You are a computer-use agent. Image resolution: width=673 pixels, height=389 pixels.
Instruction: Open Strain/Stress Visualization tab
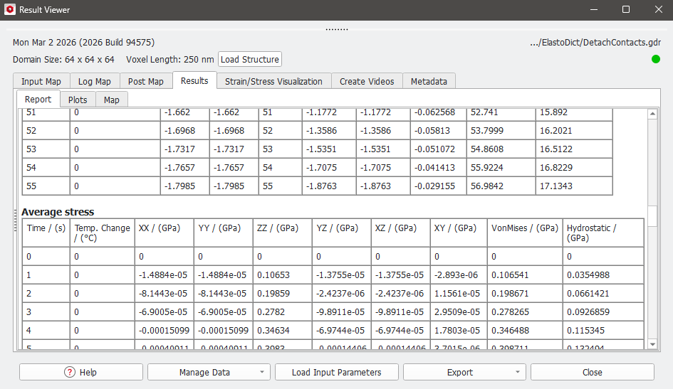click(273, 81)
